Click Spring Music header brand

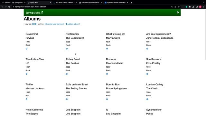pyautogui.click(x=34, y=13)
